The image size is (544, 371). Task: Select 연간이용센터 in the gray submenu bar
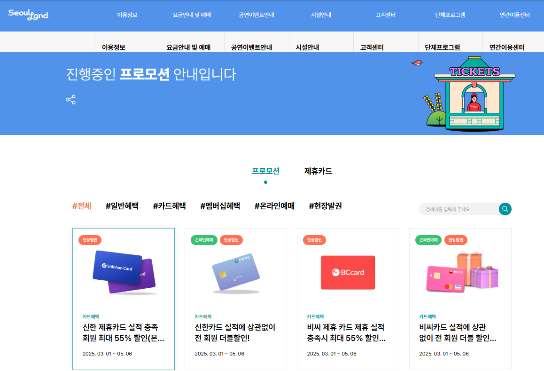pyautogui.click(x=507, y=47)
